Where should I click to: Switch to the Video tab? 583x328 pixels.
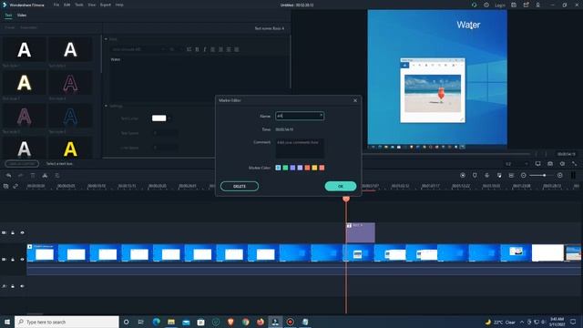click(x=22, y=15)
